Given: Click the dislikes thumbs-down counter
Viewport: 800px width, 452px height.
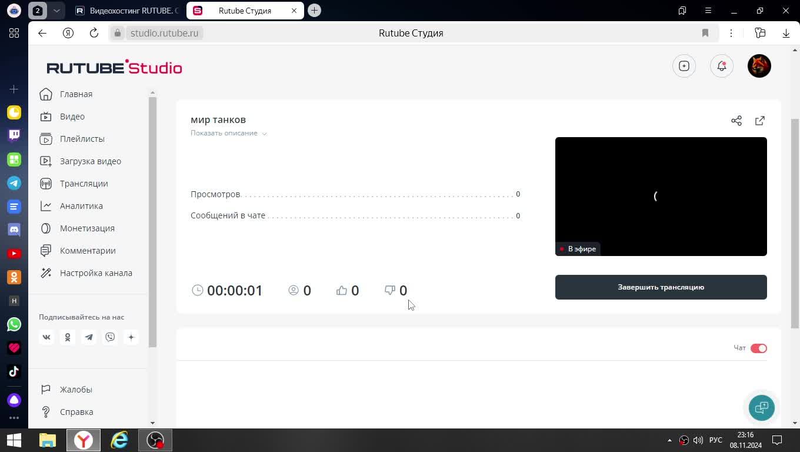Looking at the screenshot, I should [396, 290].
